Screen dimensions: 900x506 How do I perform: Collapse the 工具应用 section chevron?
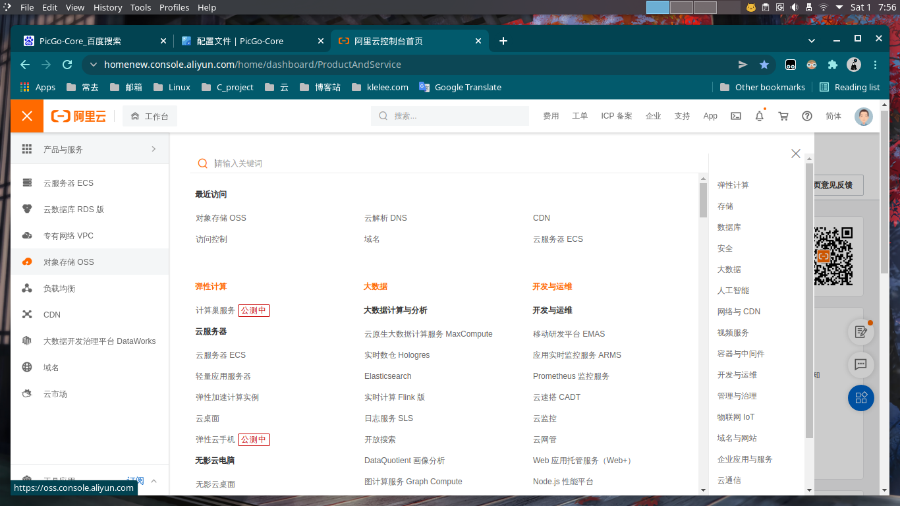click(x=154, y=481)
